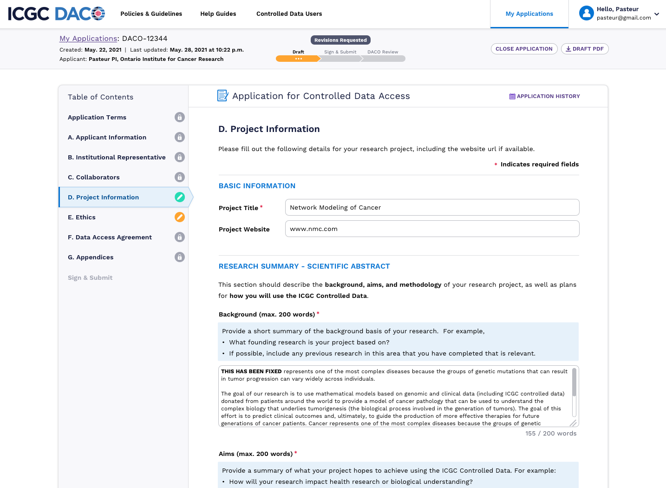Image resolution: width=666 pixels, height=488 pixels.
Task: Click green edit icon for Project Information
Action: [x=180, y=197]
